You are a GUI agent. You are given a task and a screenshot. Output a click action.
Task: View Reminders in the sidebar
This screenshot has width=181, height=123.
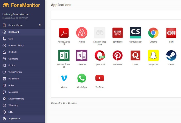tap(22, 79)
